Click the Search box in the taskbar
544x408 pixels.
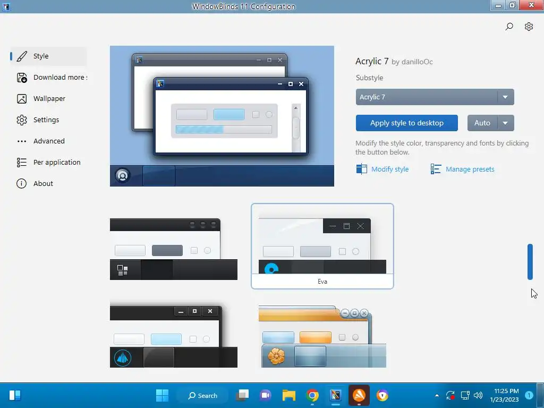tap(203, 395)
